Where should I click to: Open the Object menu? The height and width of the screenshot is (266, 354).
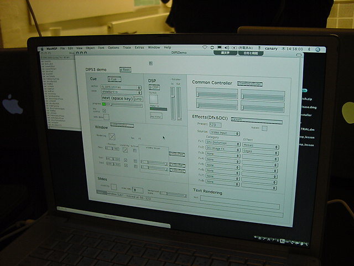click(x=90, y=48)
